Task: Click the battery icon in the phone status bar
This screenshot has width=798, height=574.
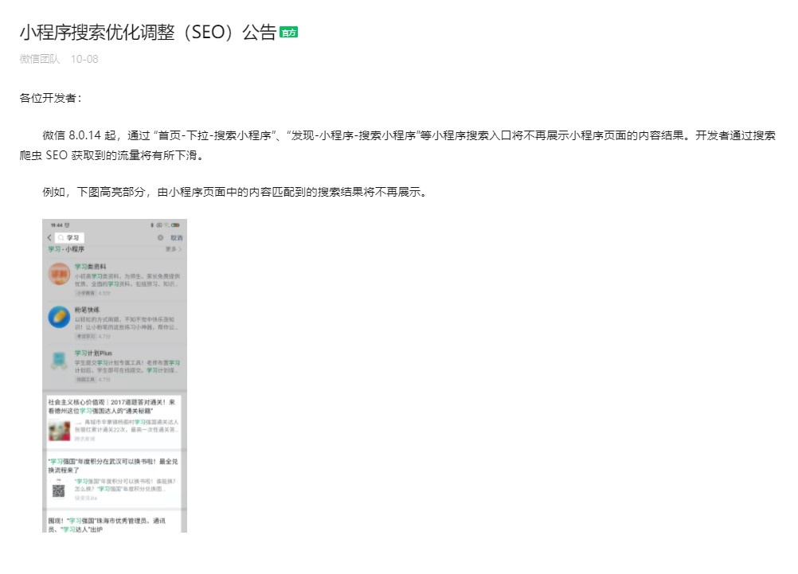Action: [x=177, y=225]
